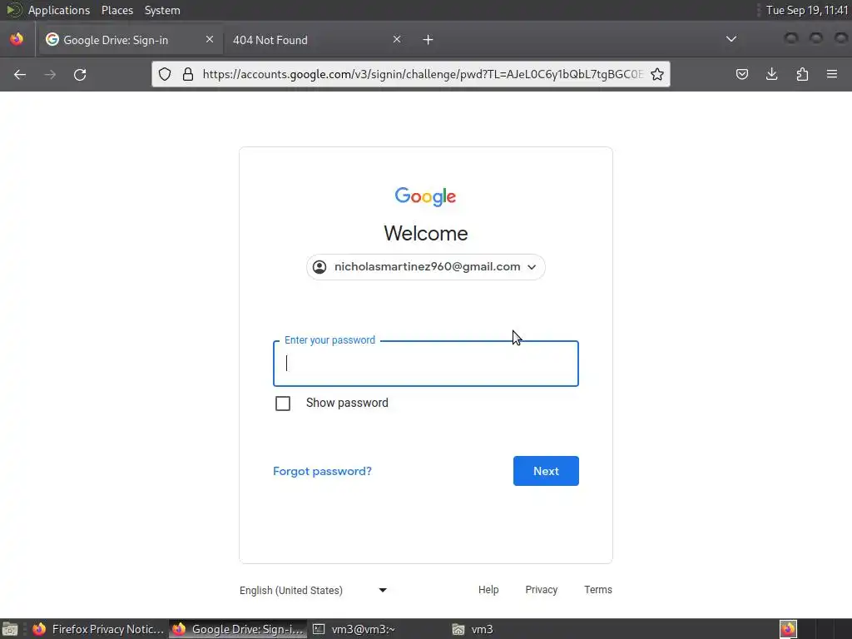Open the list all tabs chevron

[x=731, y=39]
